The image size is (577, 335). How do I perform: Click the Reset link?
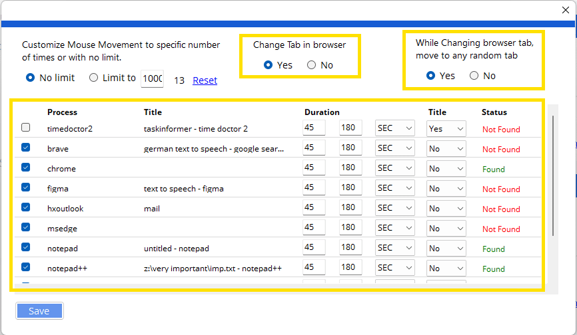pyautogui.click(x=205, y=80)
